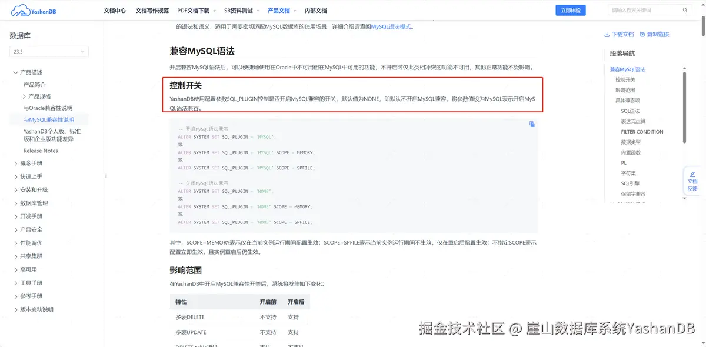Screen dimensions: 706x347
Task: Jump to 字符集 in outline
Action: [x=628, y=173]
